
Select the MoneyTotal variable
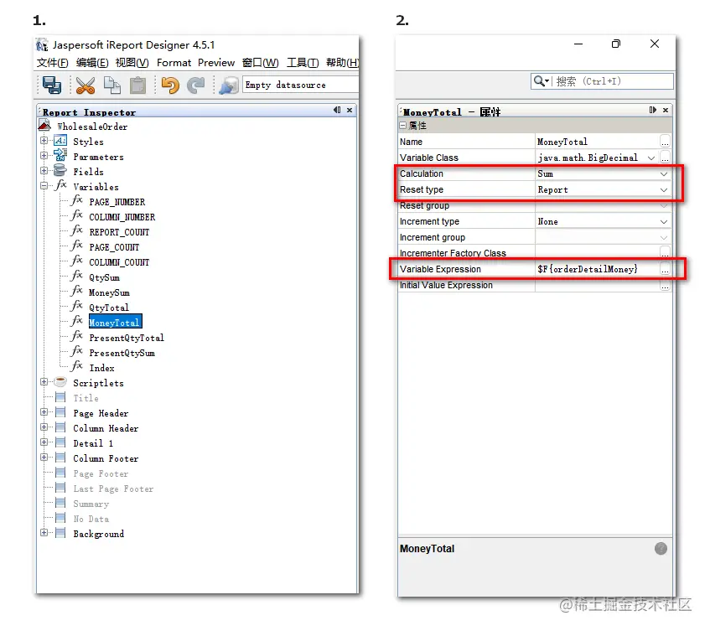coord(115,323)
